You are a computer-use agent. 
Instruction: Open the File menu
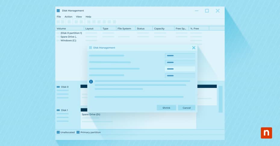pyautogui.click(x=59, y=17)
